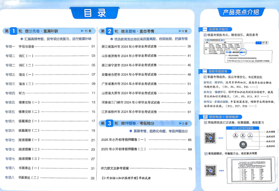Click the 语篇填空（一）entry
Viewport: 279px width, 191px height.
coord(50,121)
